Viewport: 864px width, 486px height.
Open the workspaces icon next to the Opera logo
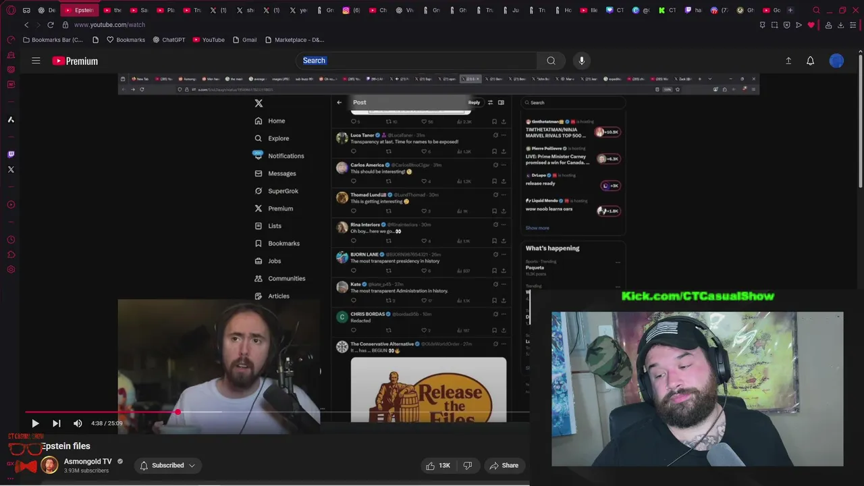[26, 10]
